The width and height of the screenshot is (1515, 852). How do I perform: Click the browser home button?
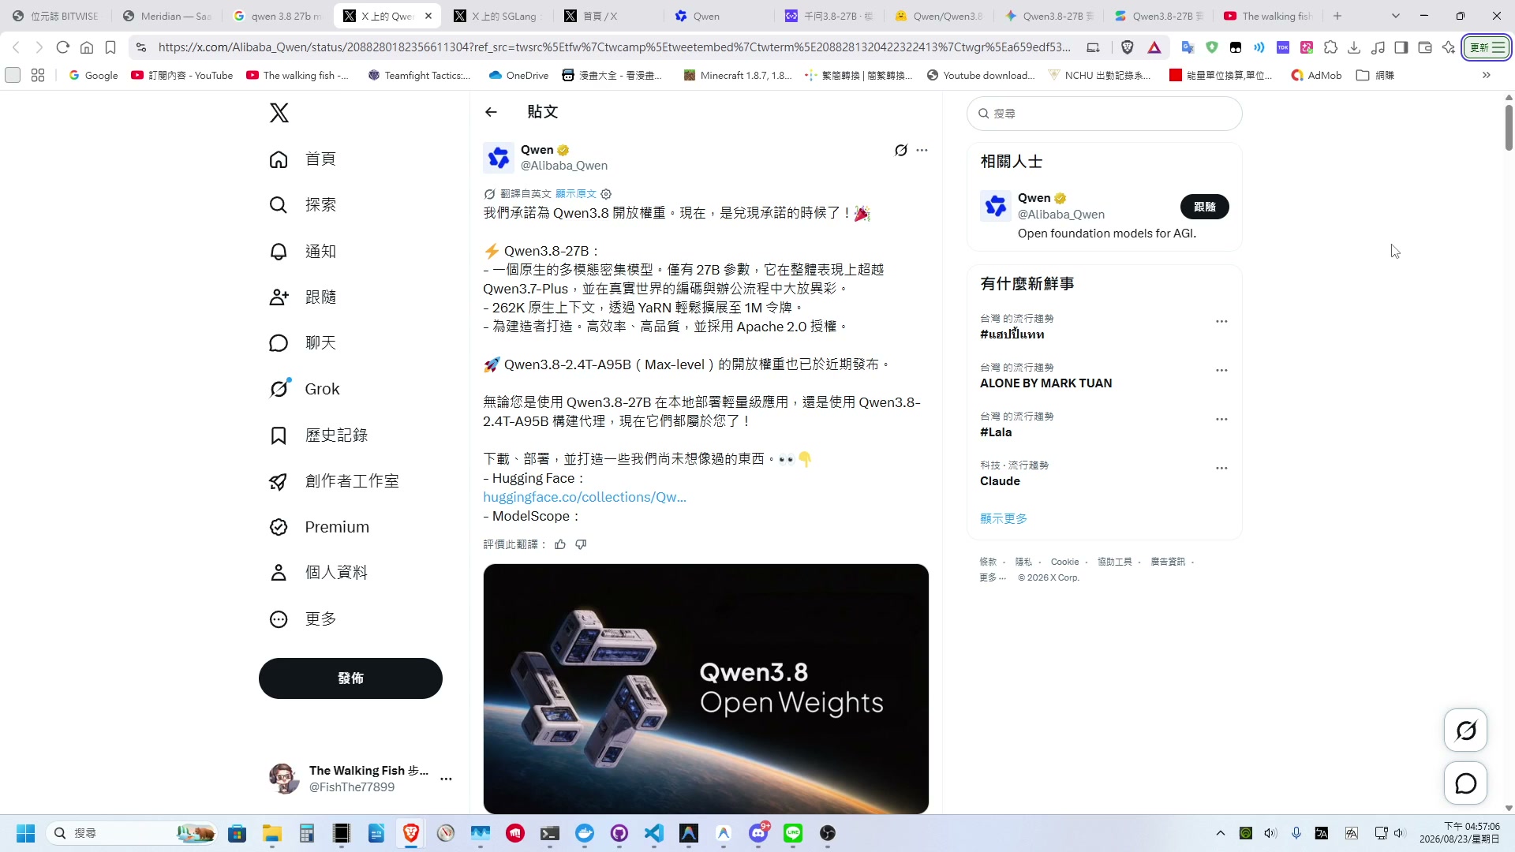tap(87, 47)
